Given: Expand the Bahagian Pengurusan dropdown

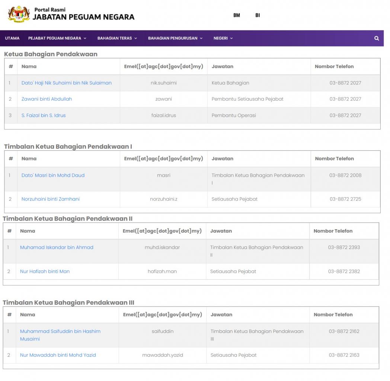Looking at the screenshot, I should 175,38.
